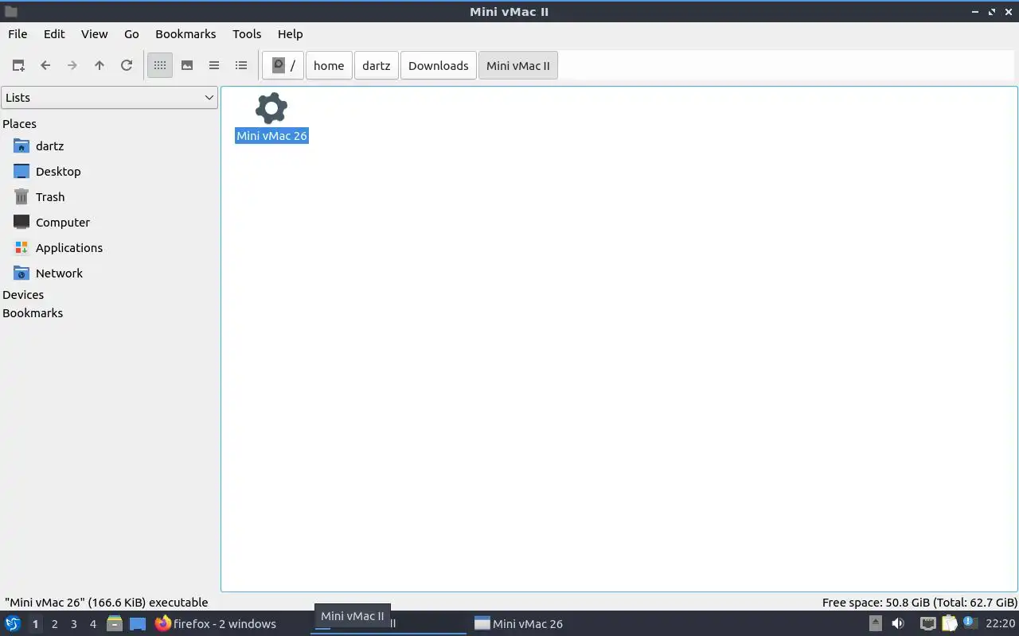Launch file manager from taskbar
1019x636 pixels.
115,624
